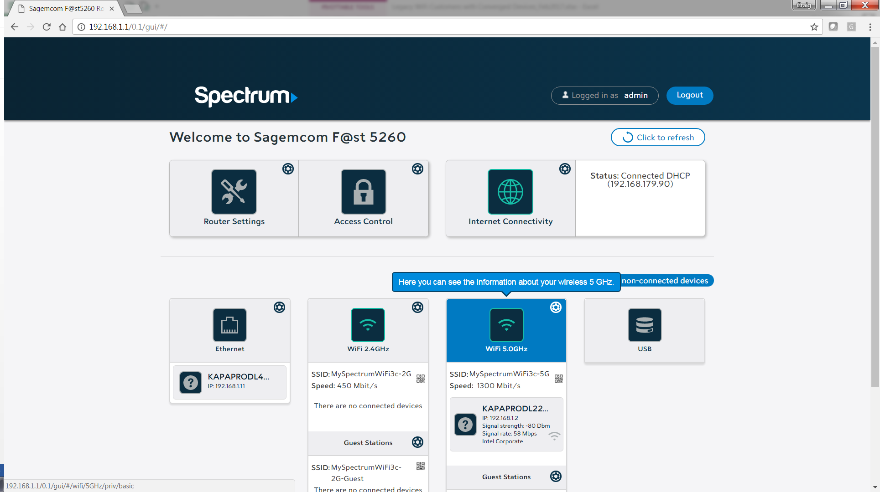
Task: View site information icon in address bar
Action: tap(81, 27)
